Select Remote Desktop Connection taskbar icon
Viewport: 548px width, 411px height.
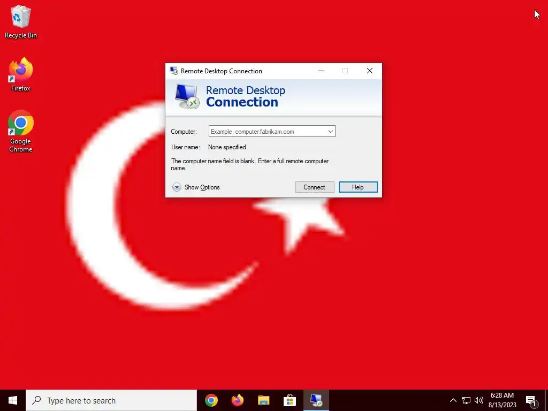(x=316, y=400)
